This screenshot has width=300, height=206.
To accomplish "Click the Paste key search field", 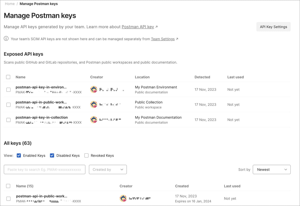I will (x=44, y=170).
